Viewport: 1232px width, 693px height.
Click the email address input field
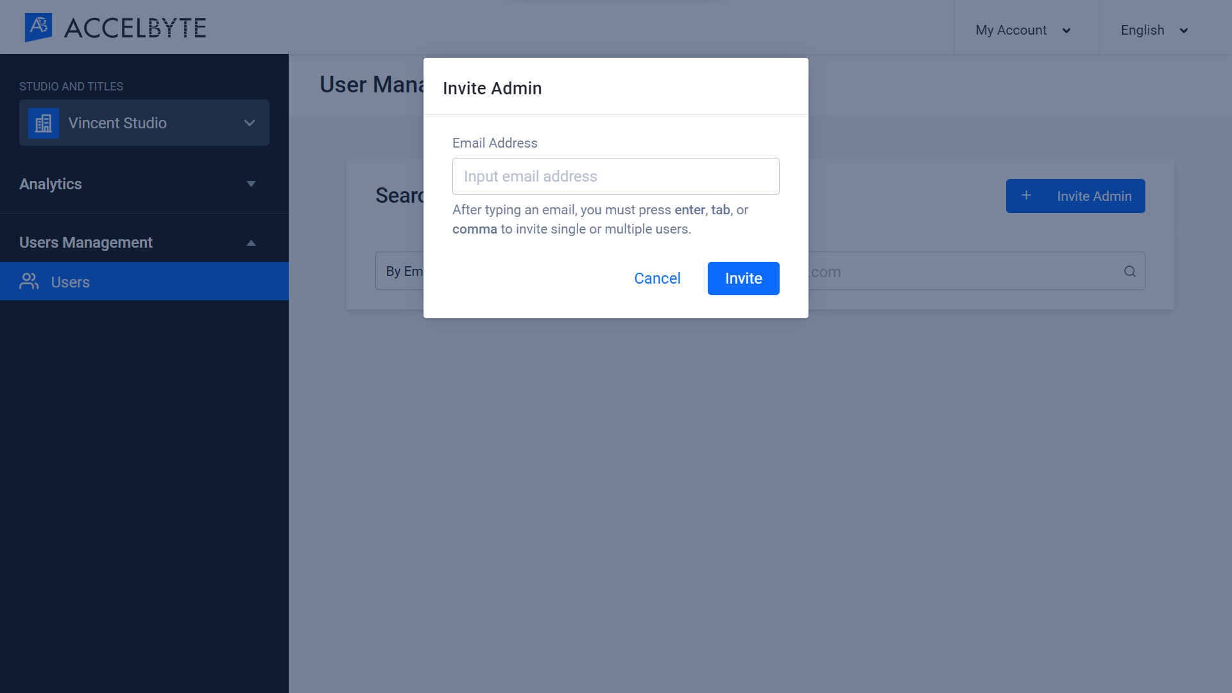pos(616,176)
